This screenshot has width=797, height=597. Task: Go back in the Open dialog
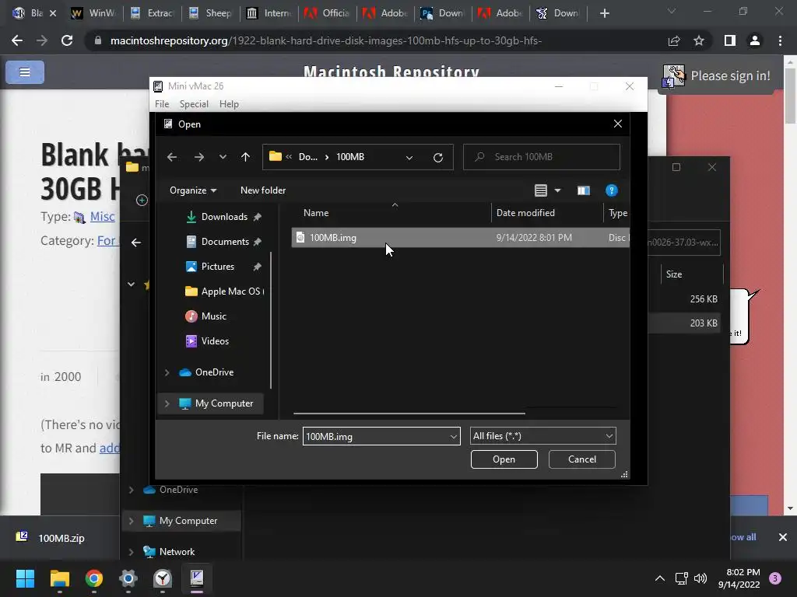tap(172, 157)
